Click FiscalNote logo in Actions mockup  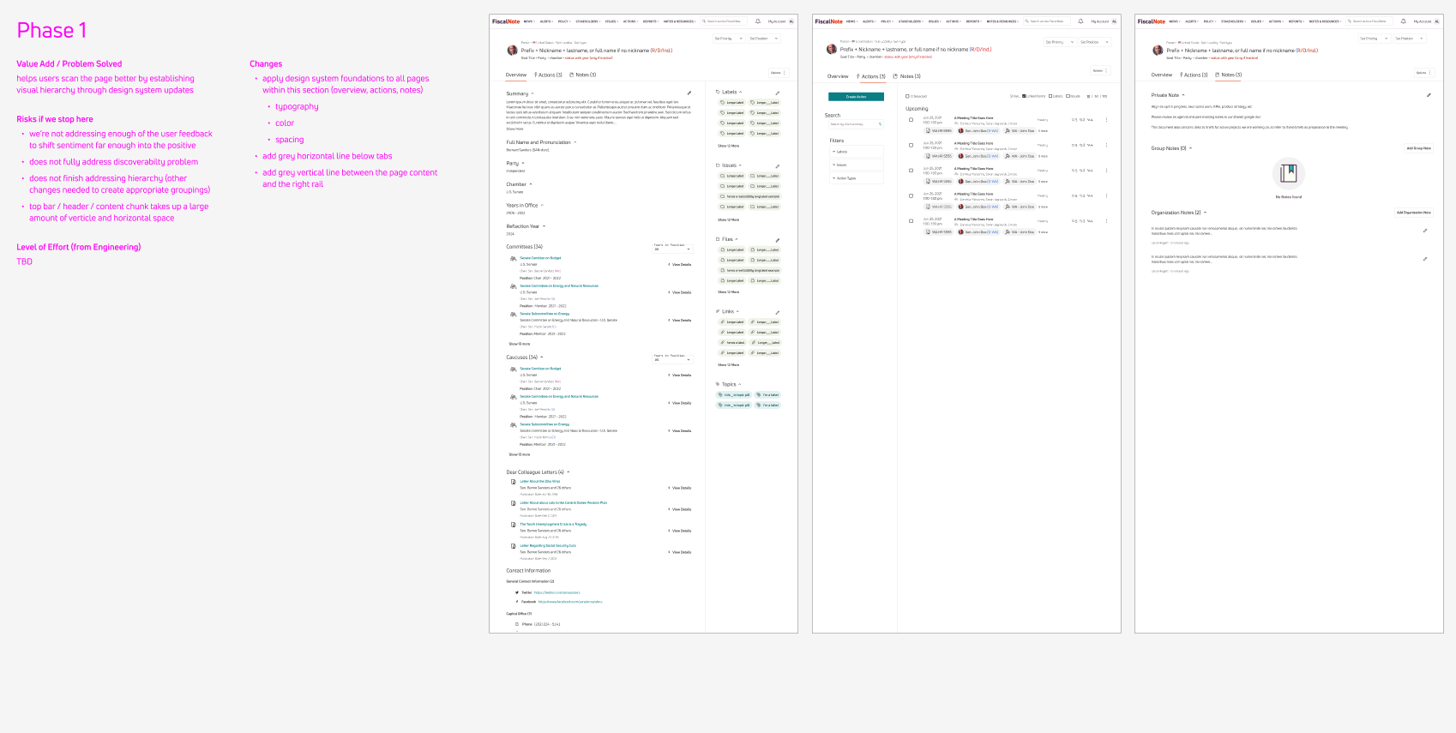[x=828, y=21]
